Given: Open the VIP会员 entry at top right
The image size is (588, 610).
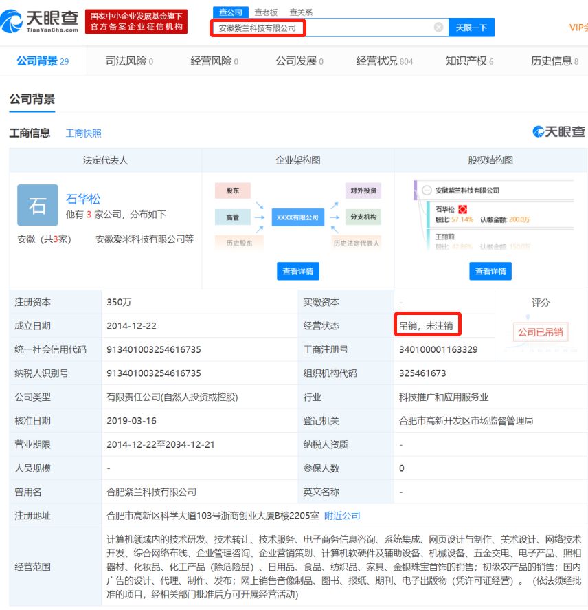Looking at the screenshot, I should coord(578,25).
